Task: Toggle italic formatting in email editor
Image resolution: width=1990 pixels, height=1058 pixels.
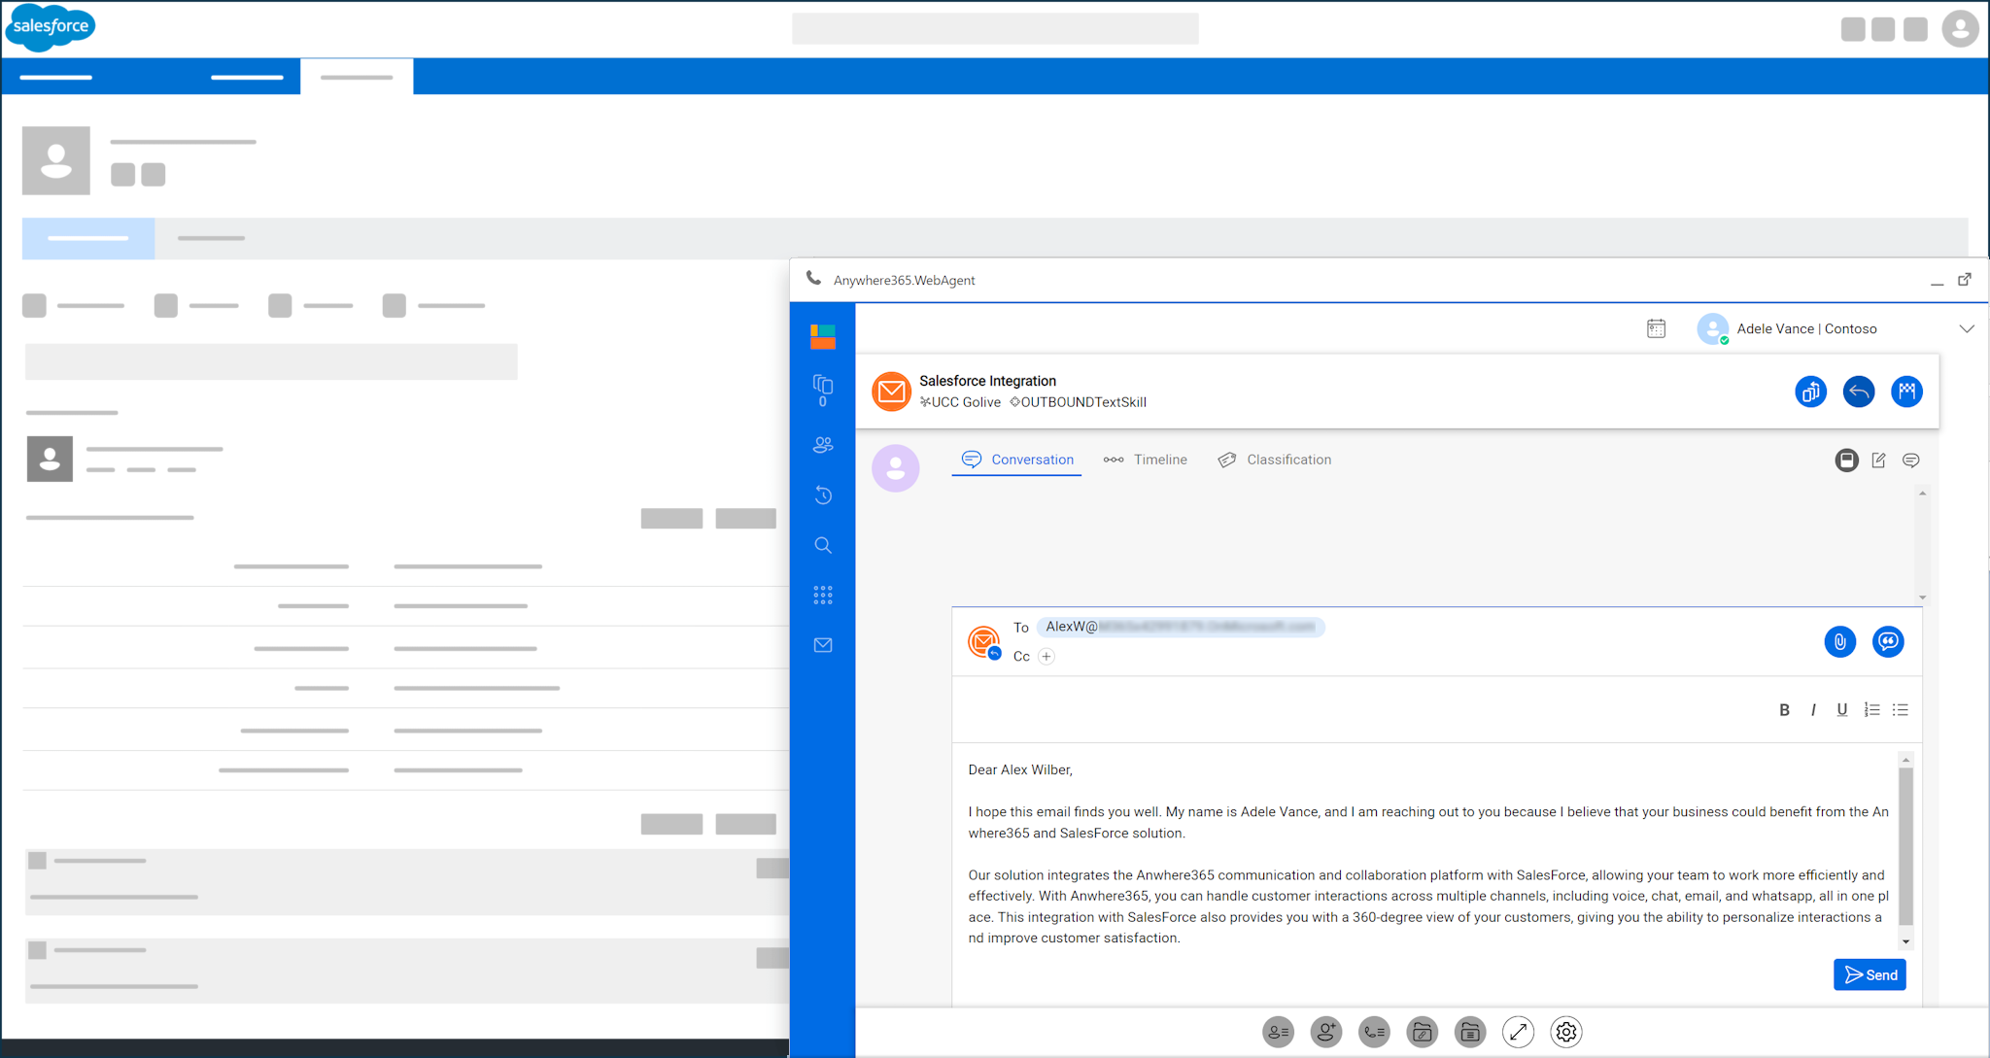Action: [1813, 710]
